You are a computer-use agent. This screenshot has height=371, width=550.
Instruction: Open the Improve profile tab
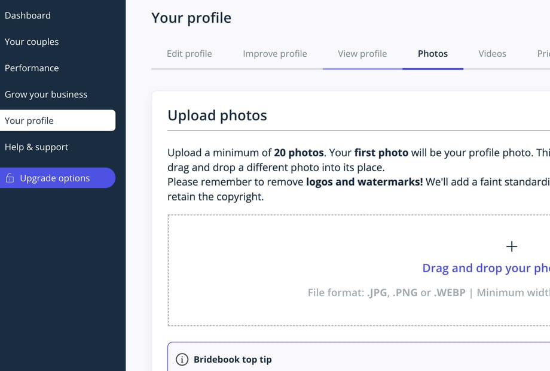(274, 54)
